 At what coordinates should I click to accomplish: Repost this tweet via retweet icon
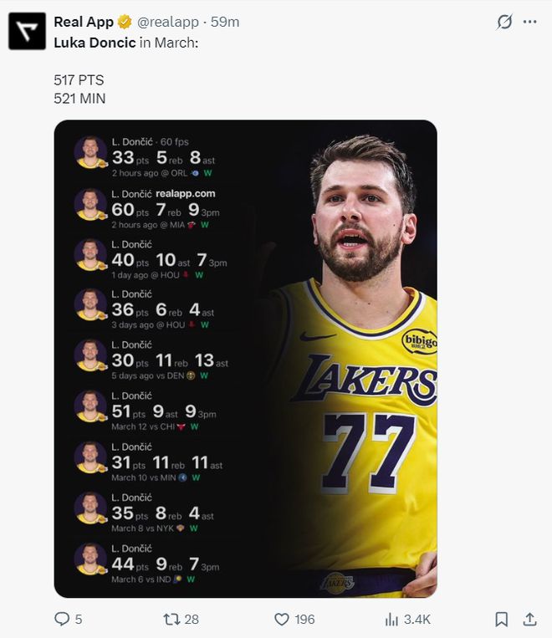click(171, 619)
